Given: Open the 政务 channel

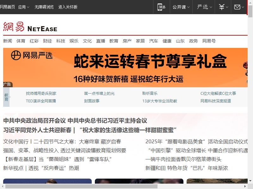Looking at the screenshot, I should tap(193, 41).
